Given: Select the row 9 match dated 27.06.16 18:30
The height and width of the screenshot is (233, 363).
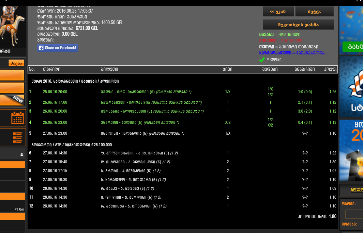Looking at the screenshot, I should 183,179.
